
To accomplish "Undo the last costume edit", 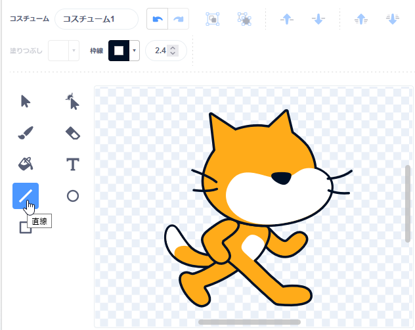I will [156, 19].
